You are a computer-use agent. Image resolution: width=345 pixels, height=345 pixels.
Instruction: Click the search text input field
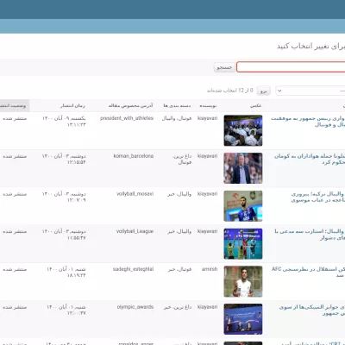tap(291, 67)
